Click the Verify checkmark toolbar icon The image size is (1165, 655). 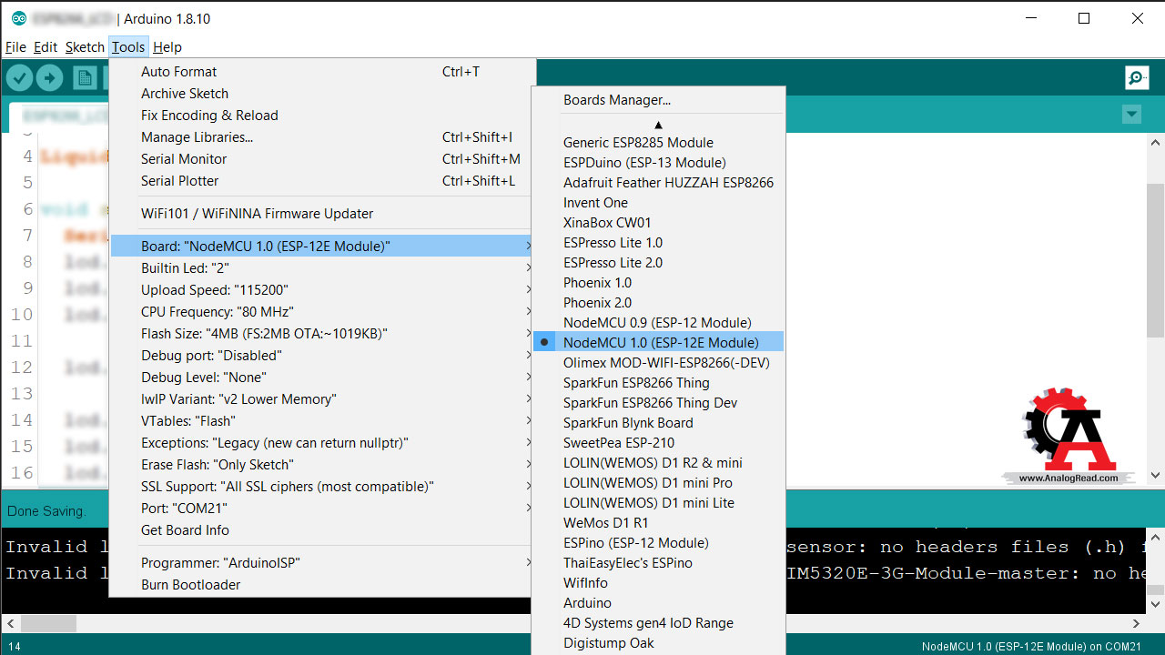point(20,78)
